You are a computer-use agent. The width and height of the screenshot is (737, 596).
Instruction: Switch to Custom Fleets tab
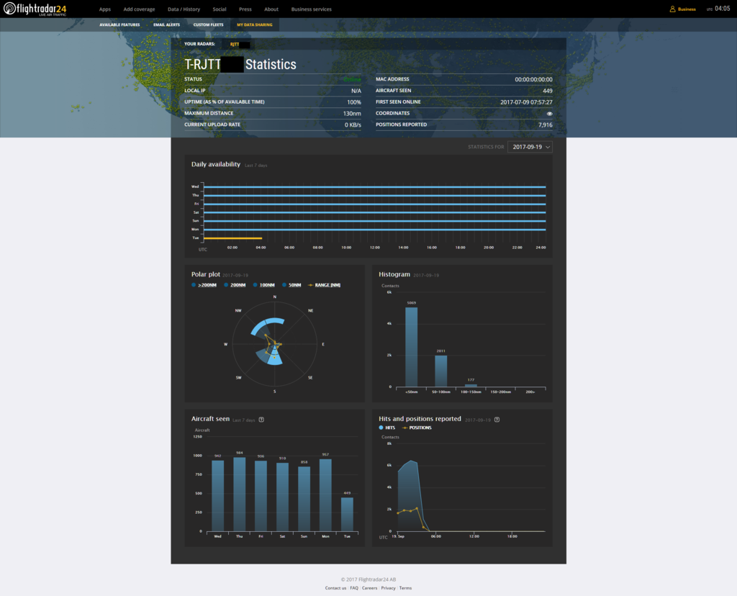pos(208,25)
